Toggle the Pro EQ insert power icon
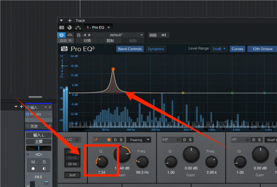 (28, 114)
